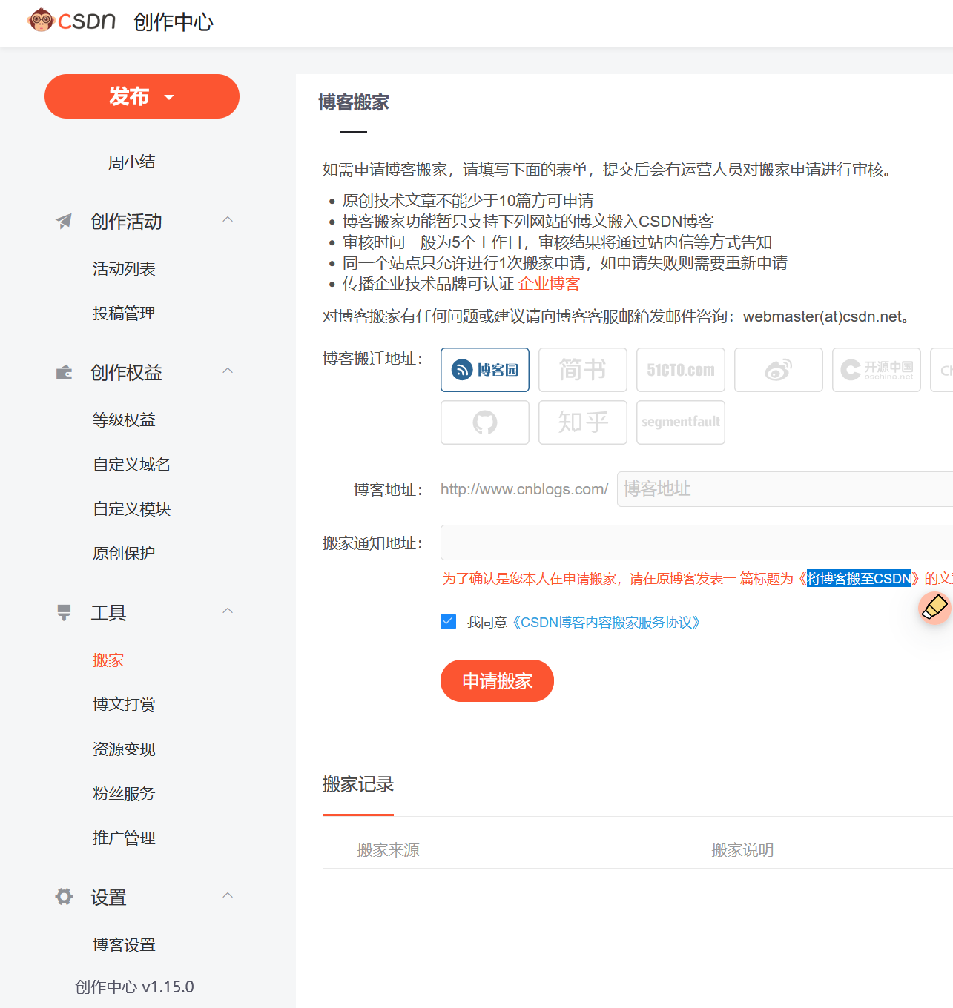This screenshot has width=953, height=1008.
Task: Click the 创作中心 v1.15.0 version text
Action: (x=134, y=987)
